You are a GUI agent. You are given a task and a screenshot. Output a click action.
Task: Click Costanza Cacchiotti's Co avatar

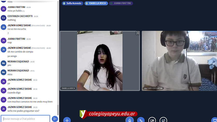3,18
